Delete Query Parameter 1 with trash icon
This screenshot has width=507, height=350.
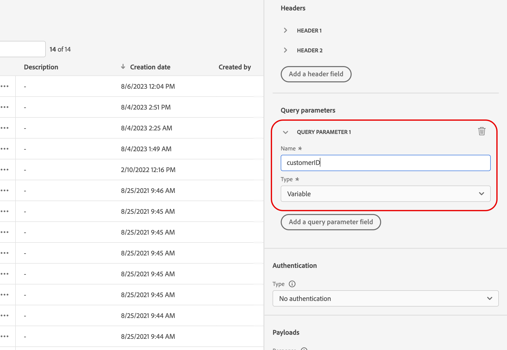point(482,131)
